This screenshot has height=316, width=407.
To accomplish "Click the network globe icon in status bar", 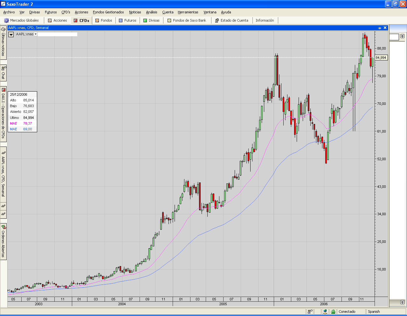I will [x=325, y=312].
